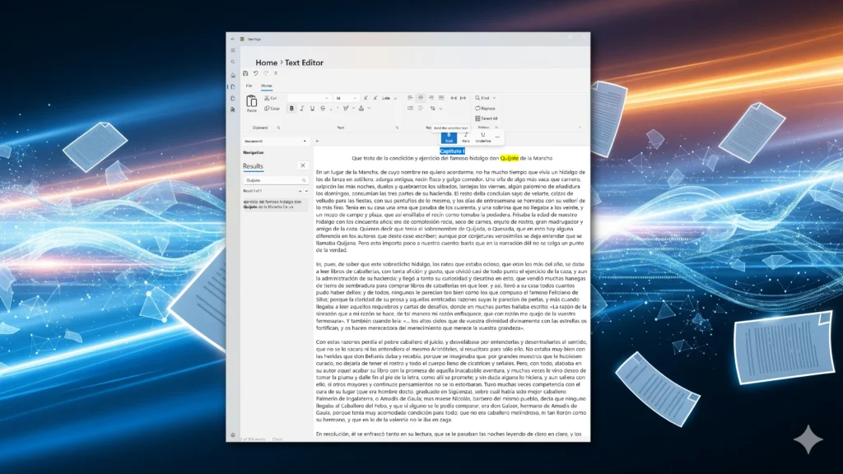Center-align the paragraph text
This screenshot has width=843, height=474.
(421, 98)
